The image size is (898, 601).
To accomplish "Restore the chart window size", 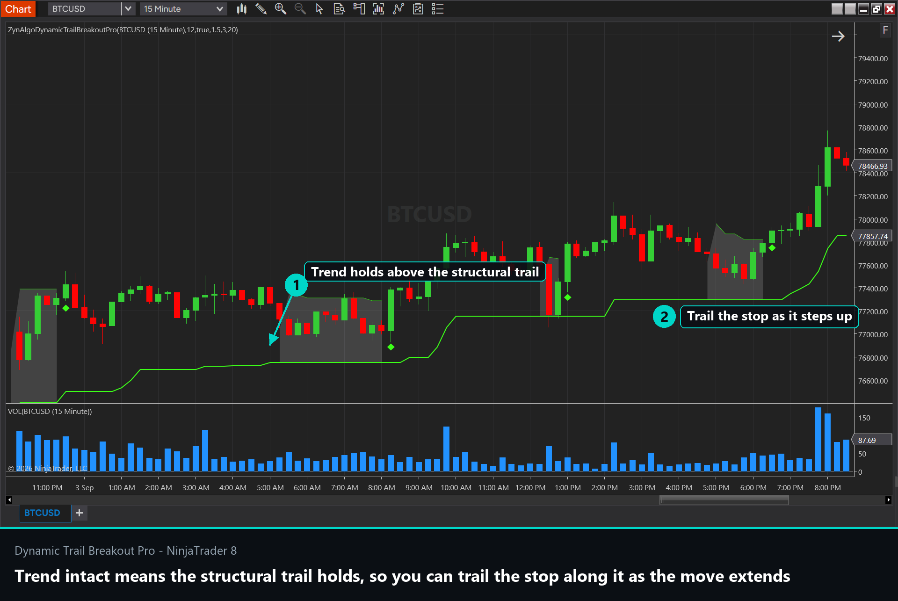I will coord(876,9).
